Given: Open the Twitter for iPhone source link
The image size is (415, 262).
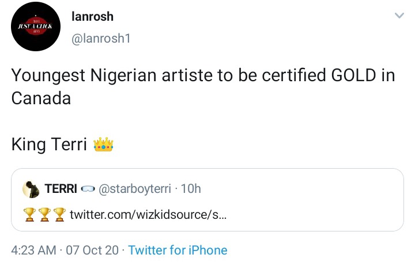Looking at the screenshot, I should coord(178,250).
